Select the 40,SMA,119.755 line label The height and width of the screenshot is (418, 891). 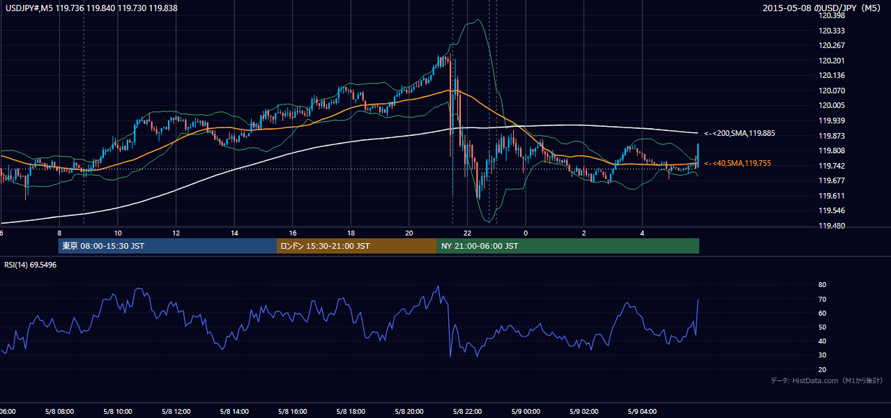pyautogui.click(x=738, y=163)
